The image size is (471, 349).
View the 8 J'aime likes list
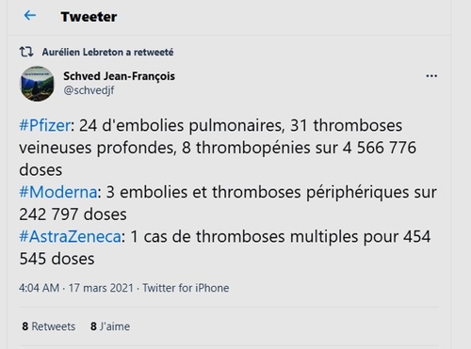(110, 326)
